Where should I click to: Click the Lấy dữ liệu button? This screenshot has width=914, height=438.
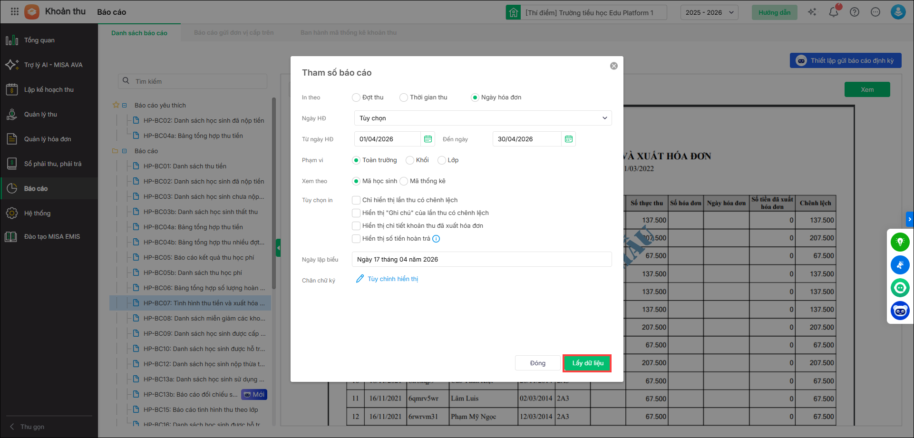[x=587, y=363]
